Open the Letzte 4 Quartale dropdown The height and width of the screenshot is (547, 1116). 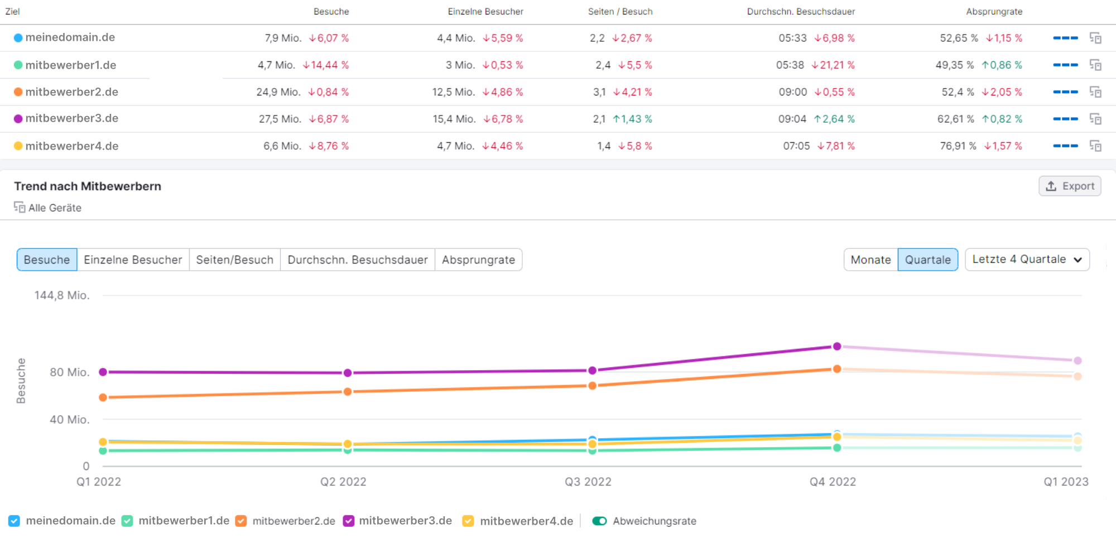[x=1027, y=259]
